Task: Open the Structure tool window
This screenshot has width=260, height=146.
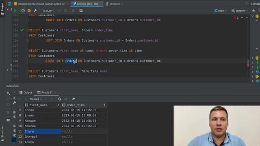Action: (2, 134)
